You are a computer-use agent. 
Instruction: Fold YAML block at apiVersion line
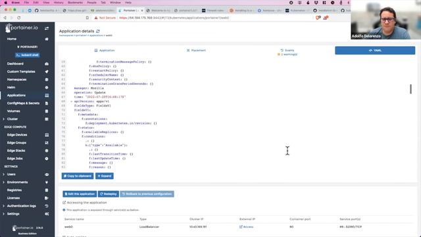[x=72, y=101]
